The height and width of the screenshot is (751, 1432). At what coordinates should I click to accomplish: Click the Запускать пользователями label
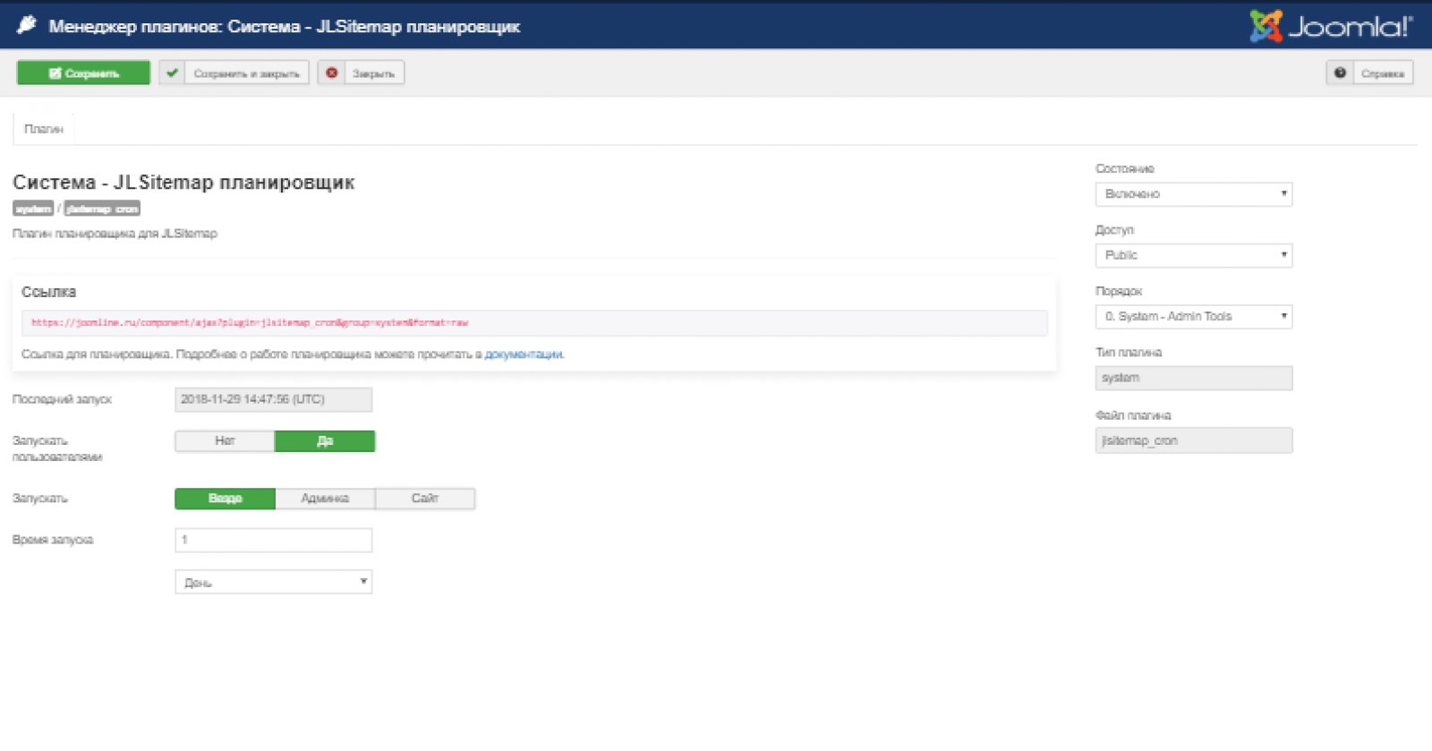(57, 448)
